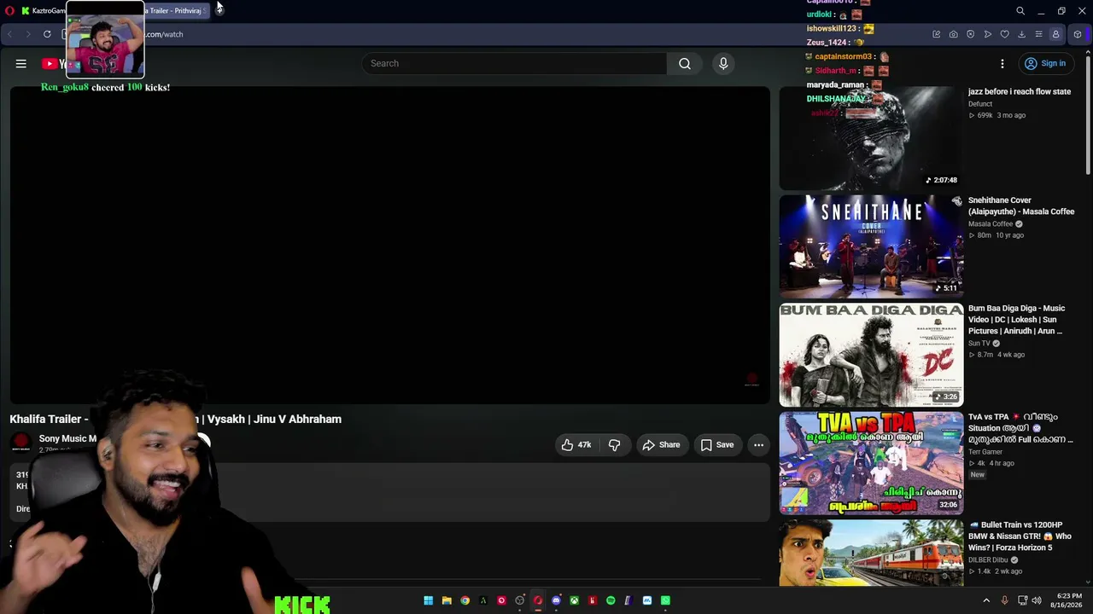The image size is (1093, 614).
Task: Open a new browser tab
Action: click(219, 10)
